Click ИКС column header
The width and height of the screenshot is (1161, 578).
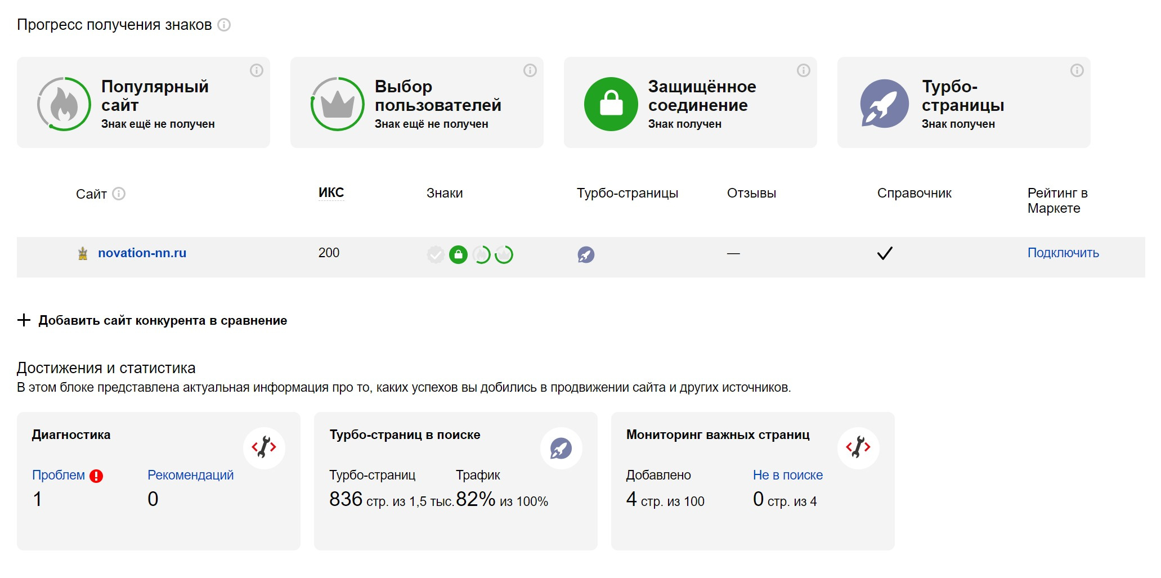tap(331, 193)
